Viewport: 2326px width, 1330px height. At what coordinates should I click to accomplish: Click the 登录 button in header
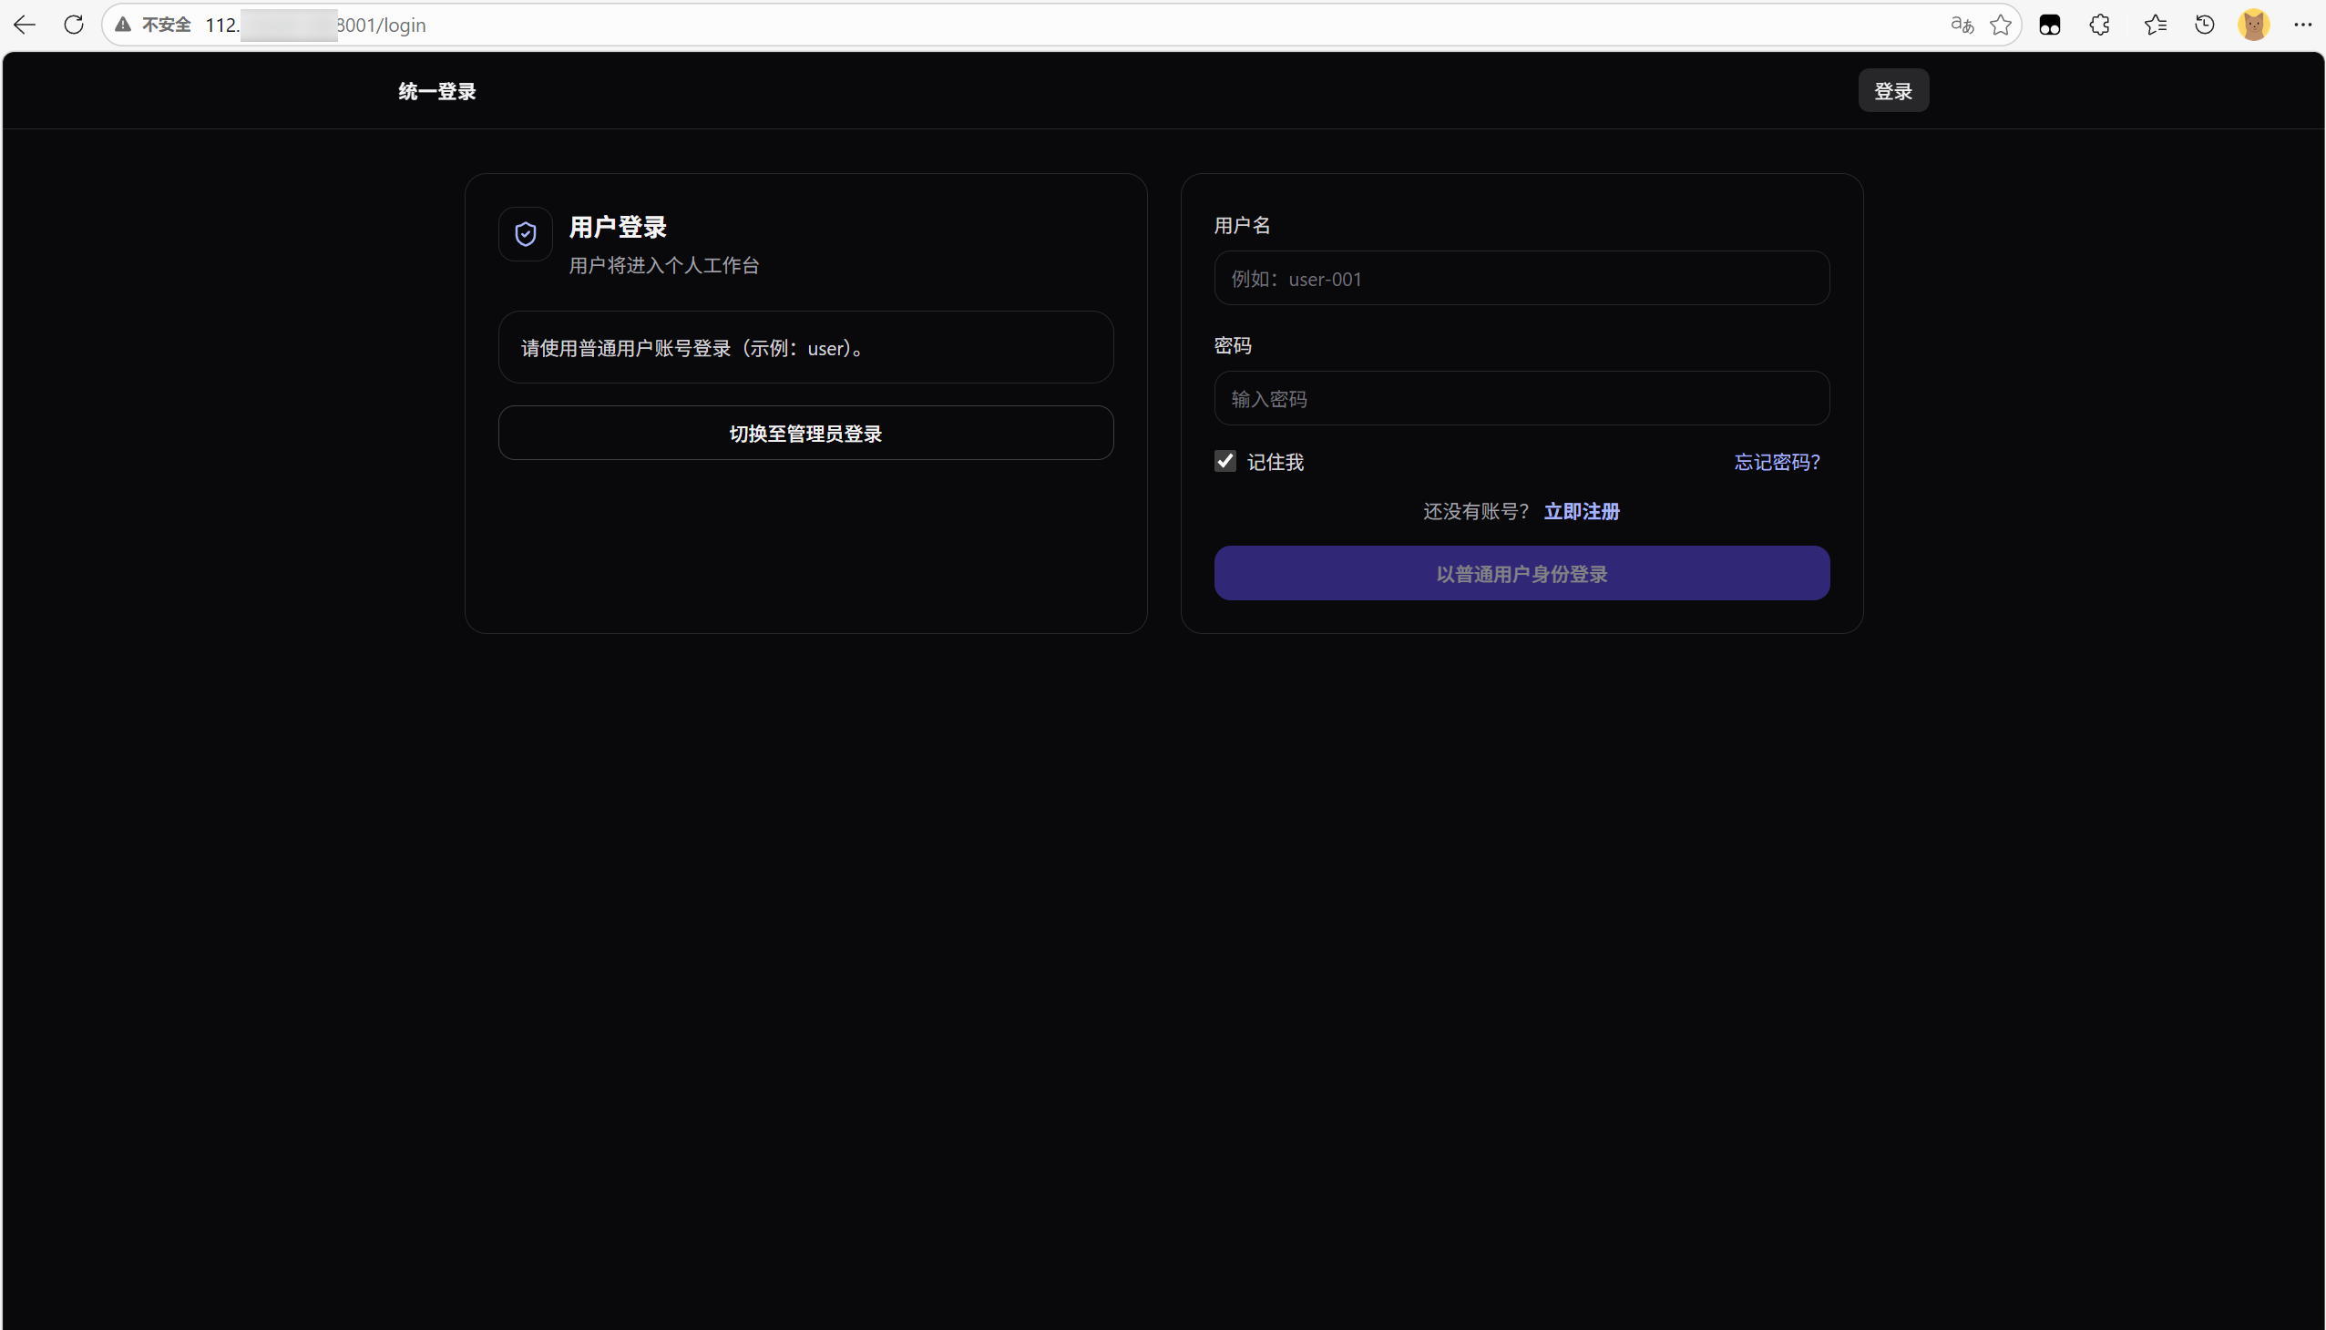[x=1893, y=91]
